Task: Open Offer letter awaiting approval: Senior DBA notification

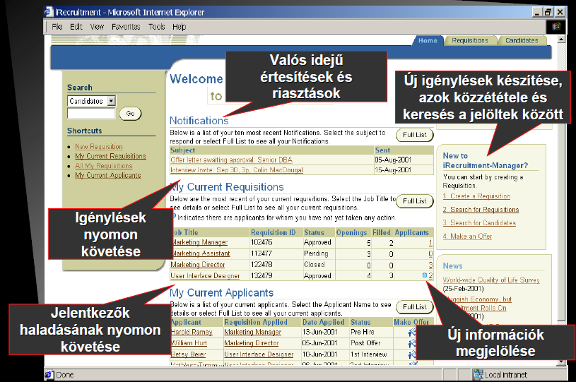Action: pos(231,160)
